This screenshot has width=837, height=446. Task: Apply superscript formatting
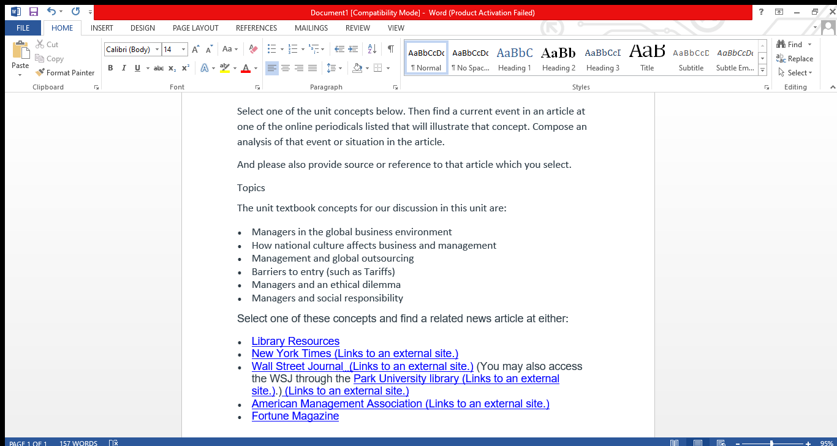[x=185, y=69]
